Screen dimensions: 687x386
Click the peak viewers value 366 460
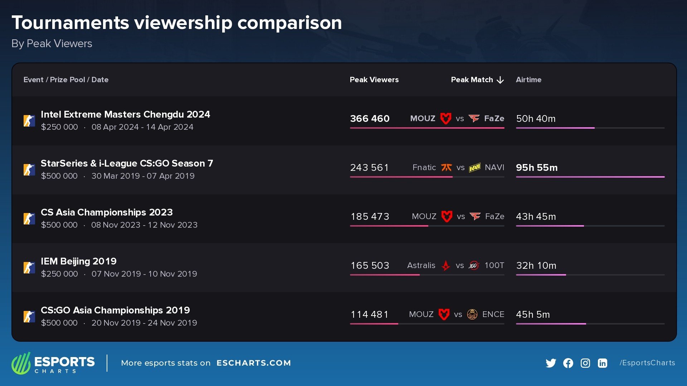tap(370, 119)
